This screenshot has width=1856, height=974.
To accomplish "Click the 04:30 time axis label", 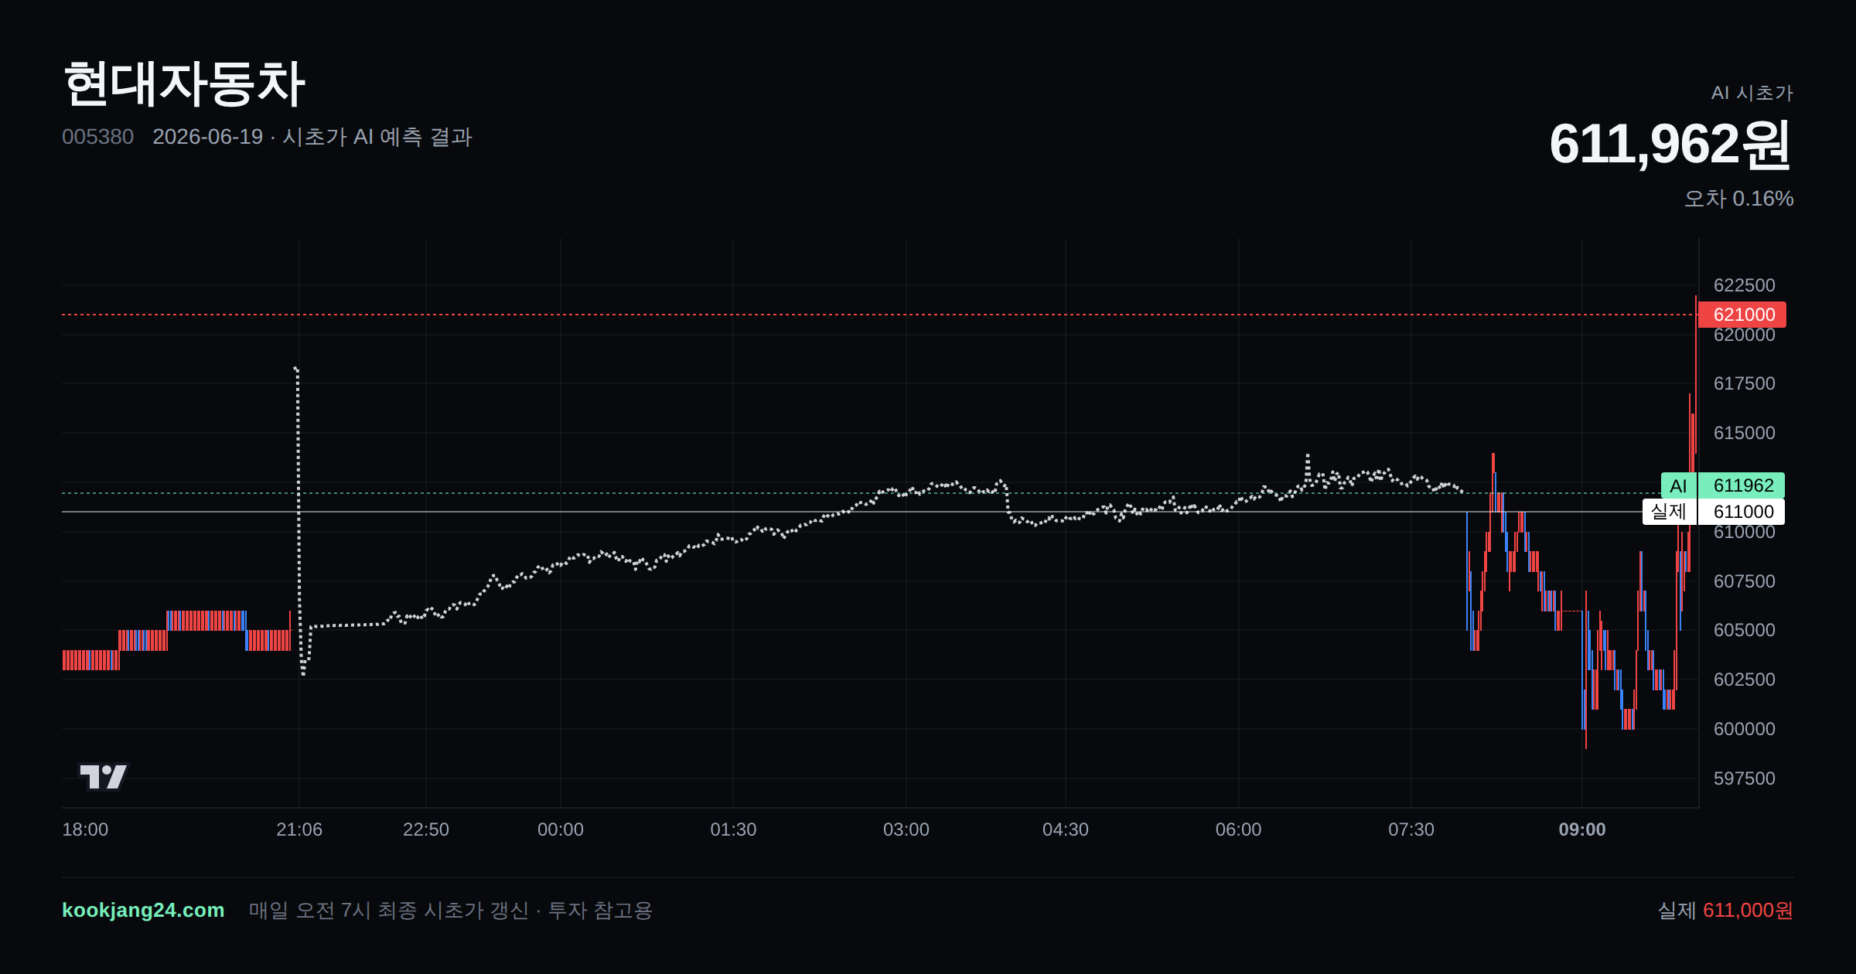I will pyautogui.click(x=1066, y=829).
